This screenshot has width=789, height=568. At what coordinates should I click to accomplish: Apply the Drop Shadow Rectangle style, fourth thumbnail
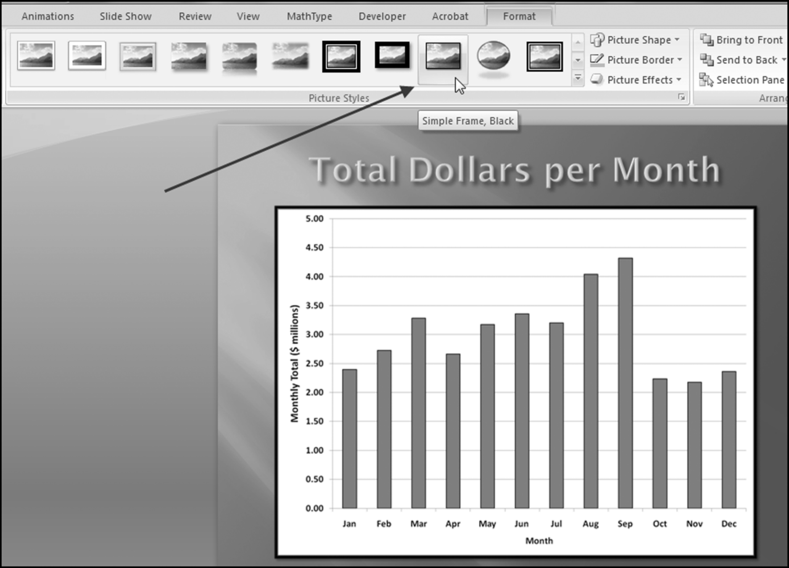click(x=188, y=56)
